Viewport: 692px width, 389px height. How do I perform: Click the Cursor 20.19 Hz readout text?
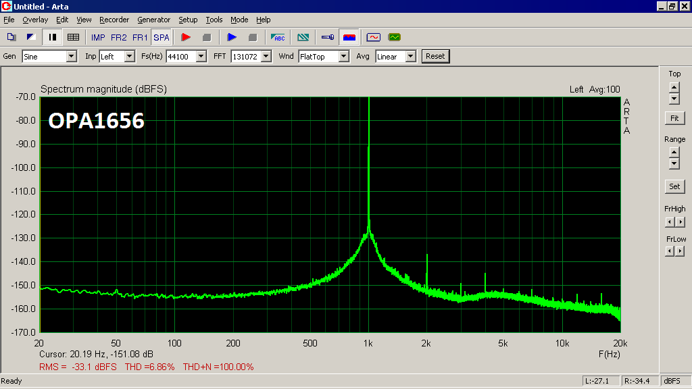(96, 354)
